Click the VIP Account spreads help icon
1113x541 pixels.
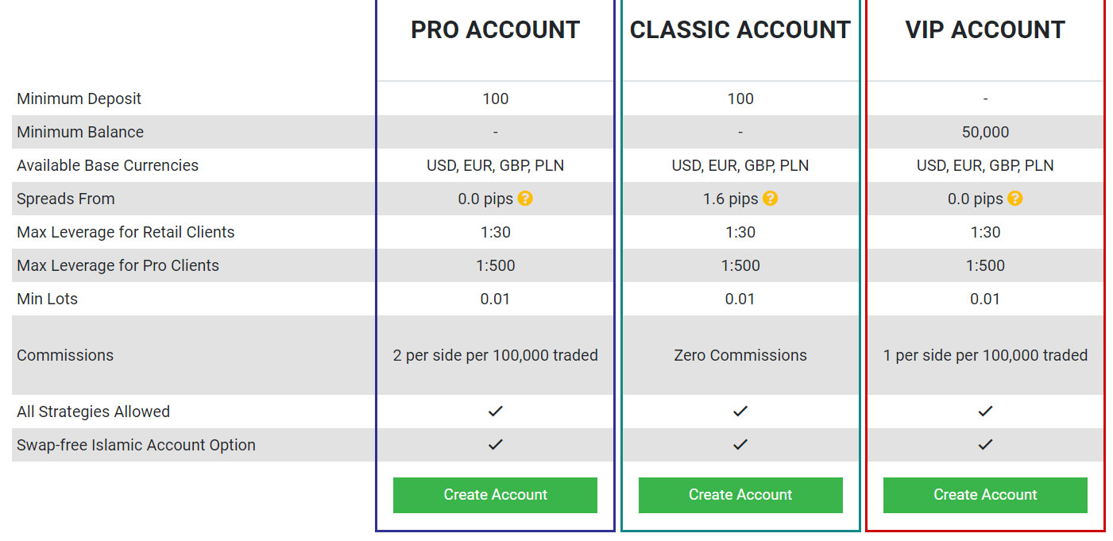[1014, 199]
